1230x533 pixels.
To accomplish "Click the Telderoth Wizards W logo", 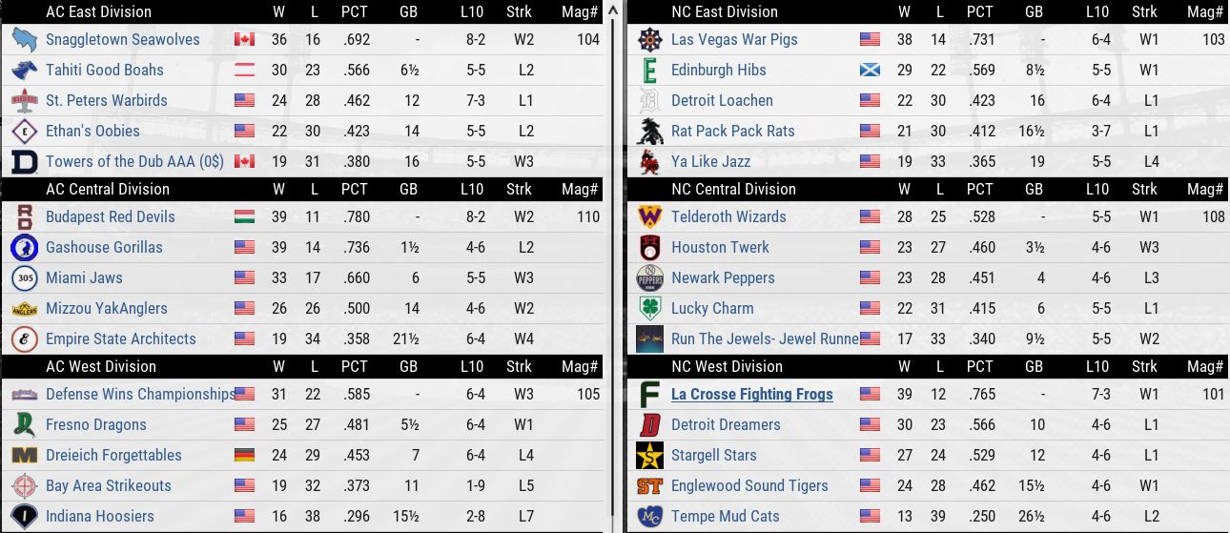I will click(x=650, y=217).
